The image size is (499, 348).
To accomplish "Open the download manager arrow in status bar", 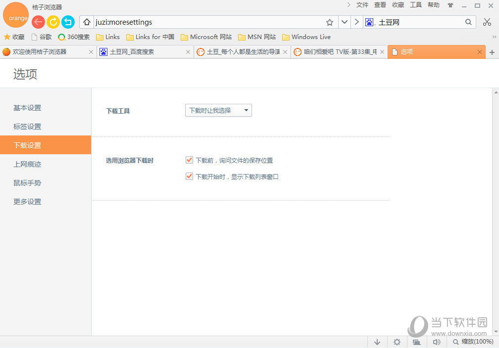I will [x=377, y=342].
